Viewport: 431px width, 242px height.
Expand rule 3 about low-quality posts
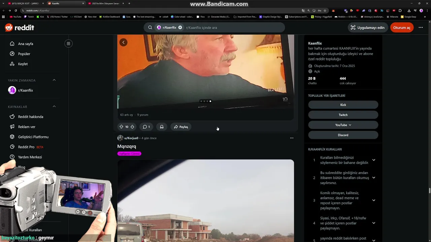[x=373, y=200]
